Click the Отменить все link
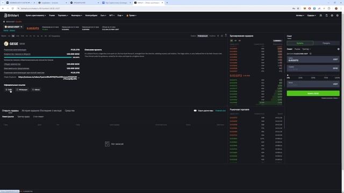 [x=220, y=111]
